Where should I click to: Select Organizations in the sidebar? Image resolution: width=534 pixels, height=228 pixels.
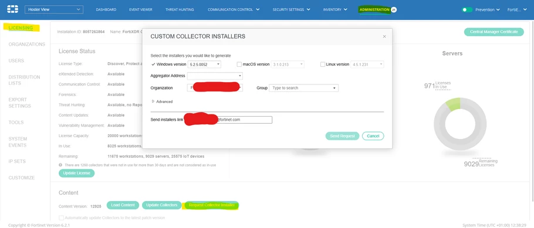[26, 44]
